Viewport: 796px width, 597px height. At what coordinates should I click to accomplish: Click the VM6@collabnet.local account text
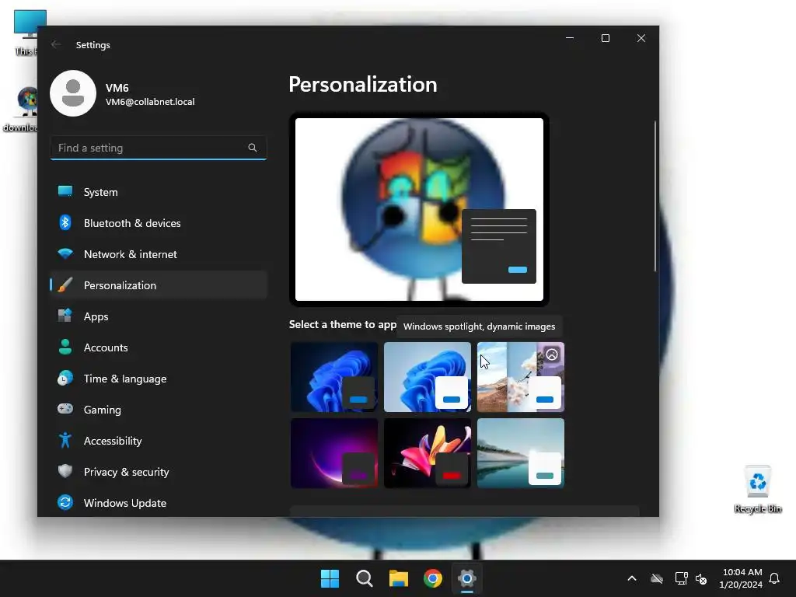tap(150, 102)
